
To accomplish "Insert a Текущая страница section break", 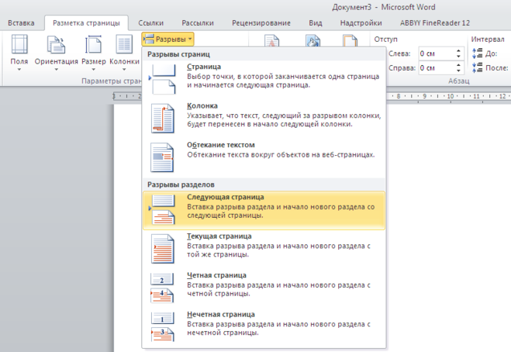I will (264, 249).
